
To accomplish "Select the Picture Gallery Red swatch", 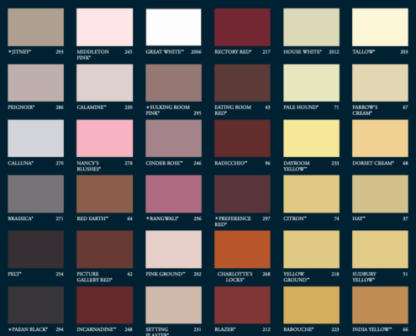I will point(105,249).
